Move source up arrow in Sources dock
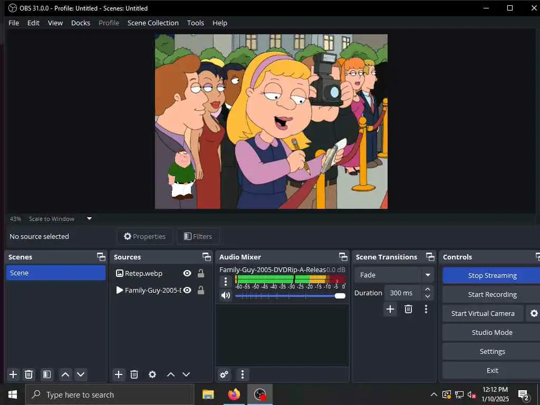This screenshot has width=540, height=405. click(171, 374)
